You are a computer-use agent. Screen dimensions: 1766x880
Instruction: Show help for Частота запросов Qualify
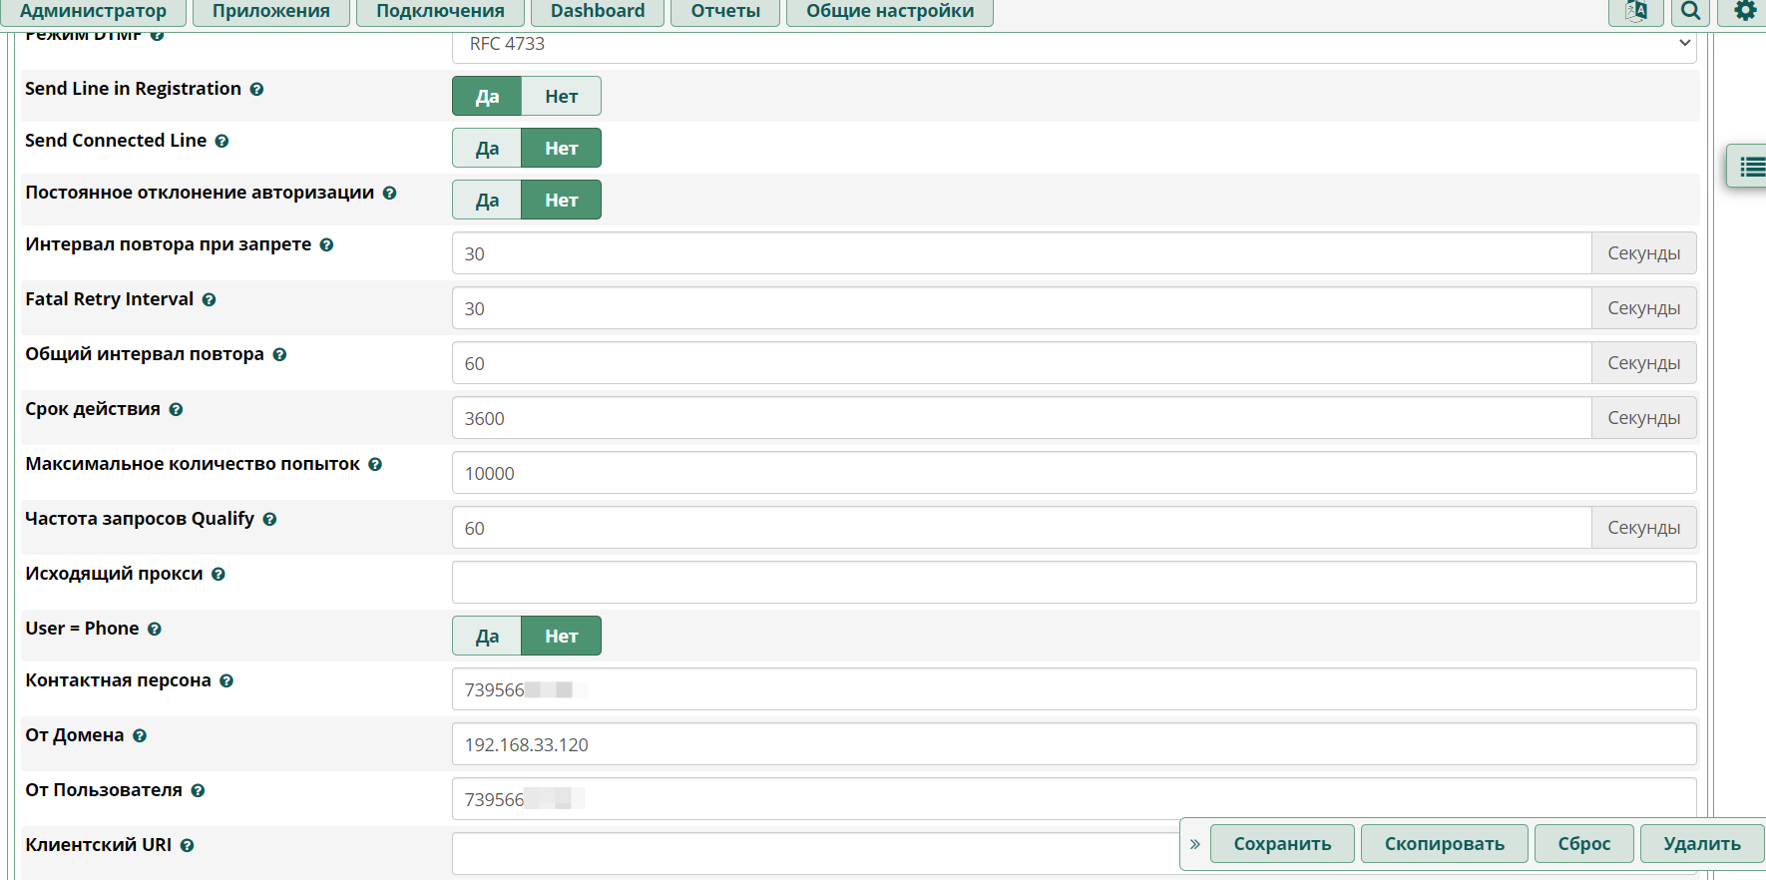pyautogui.click(x=269, y=520)
